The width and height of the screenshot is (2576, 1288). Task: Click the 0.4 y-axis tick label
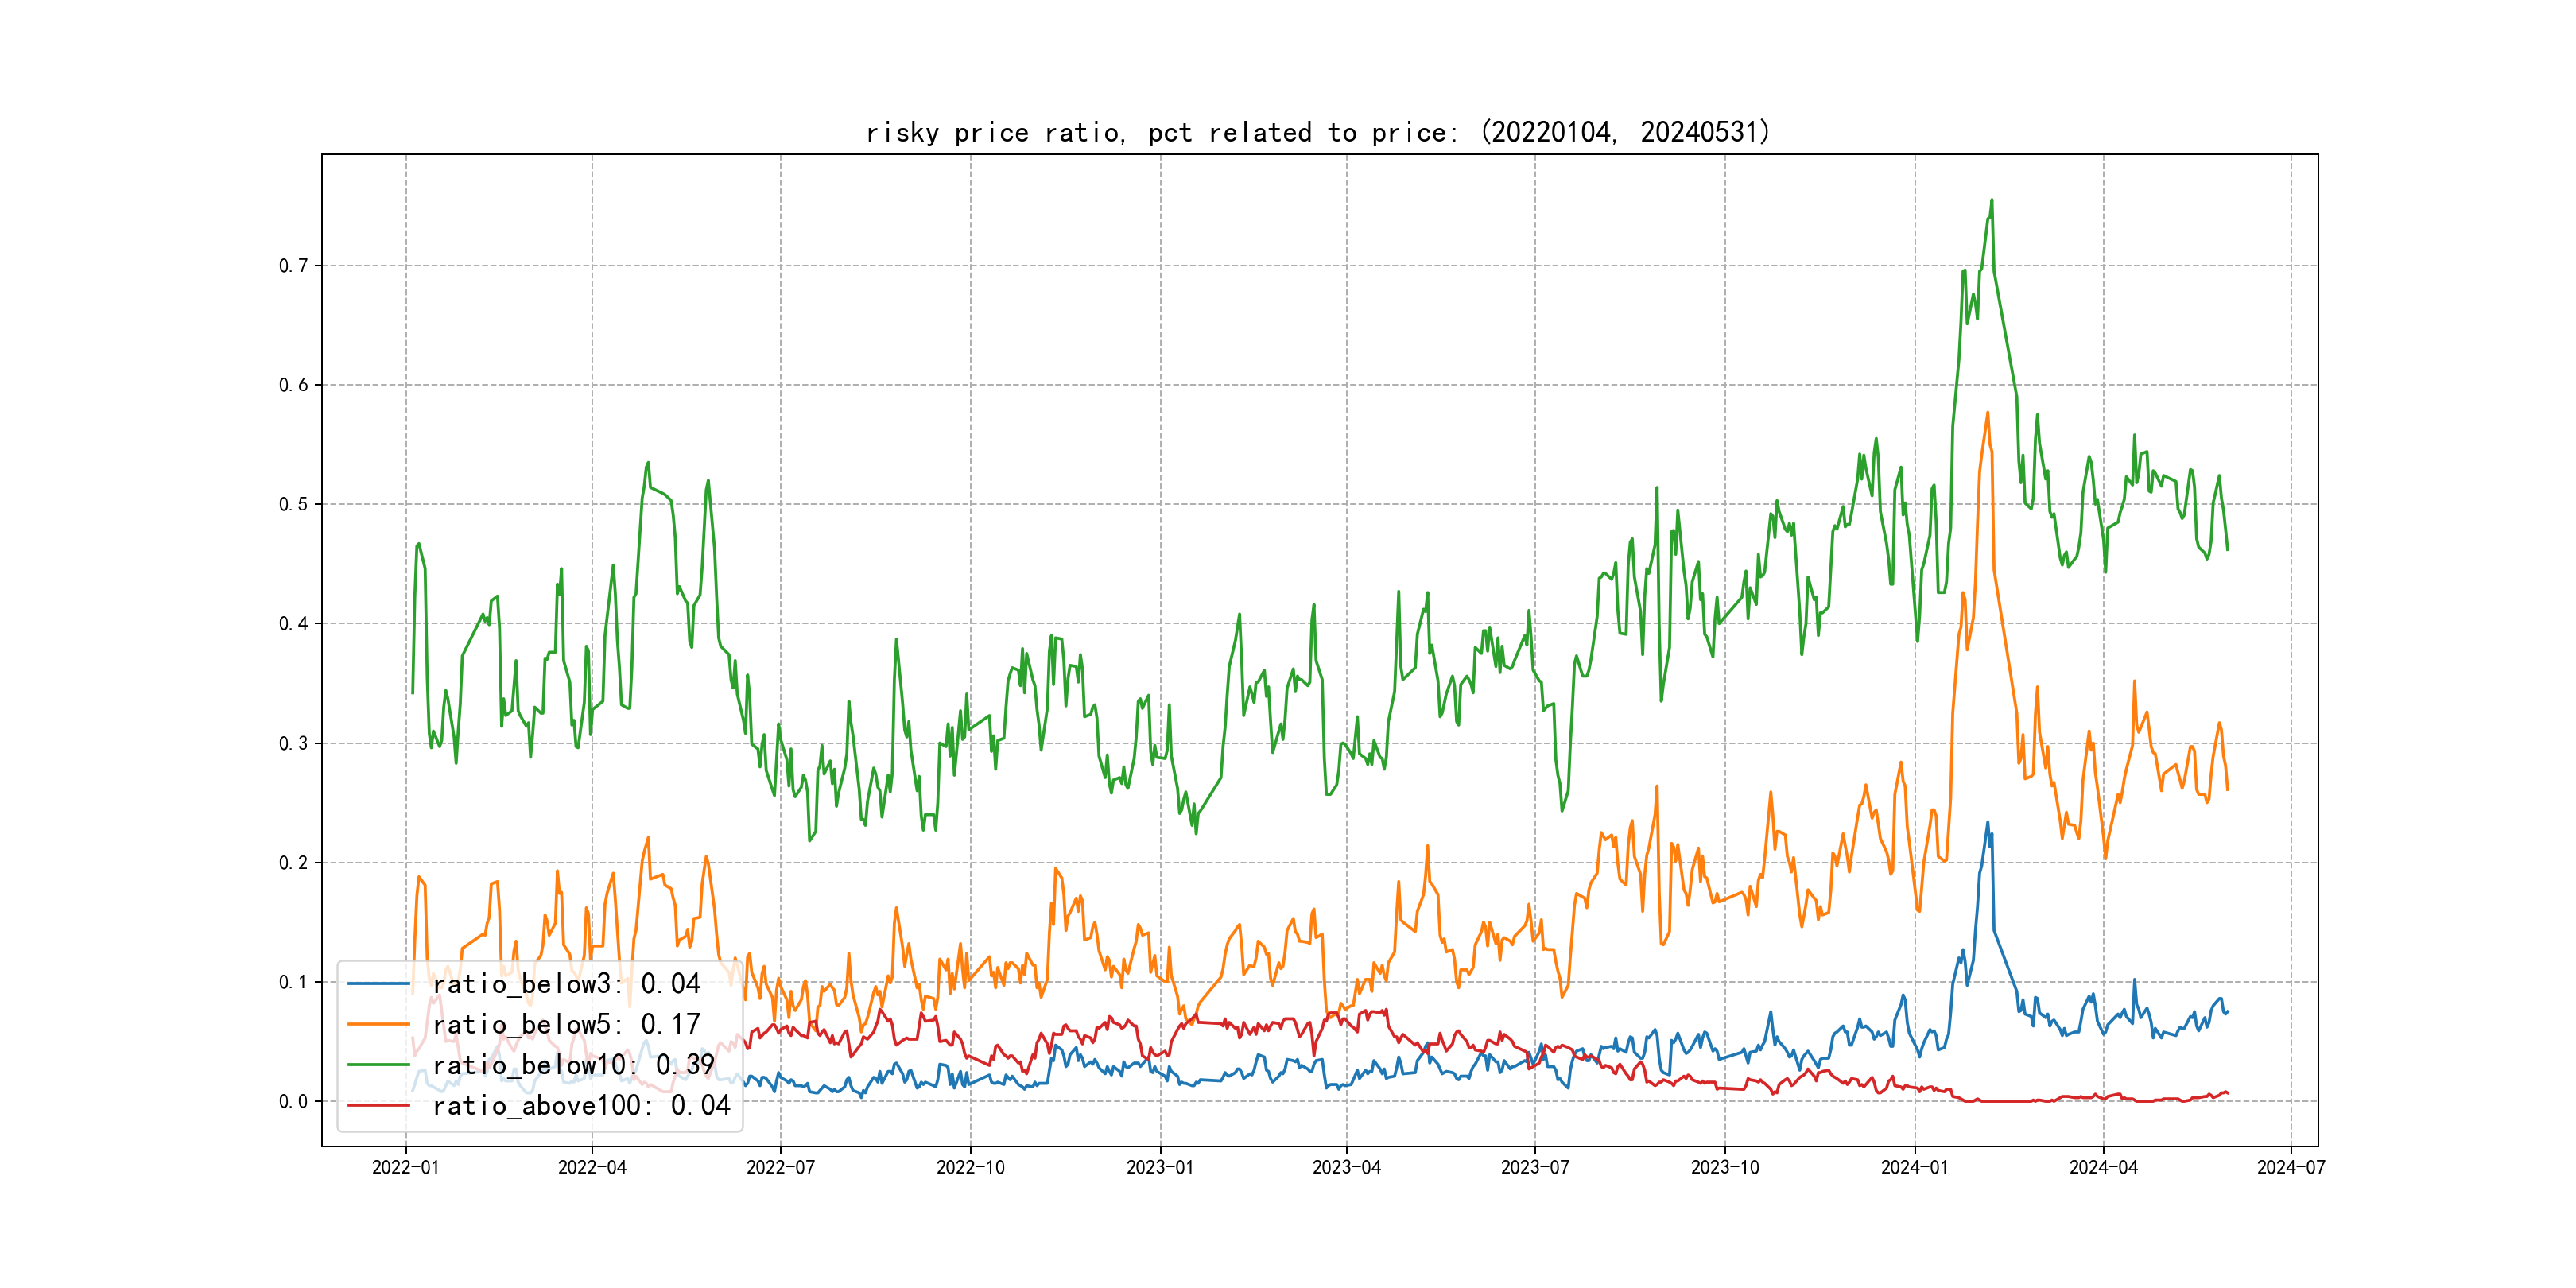pyautogui.click(x=293, y=624)
